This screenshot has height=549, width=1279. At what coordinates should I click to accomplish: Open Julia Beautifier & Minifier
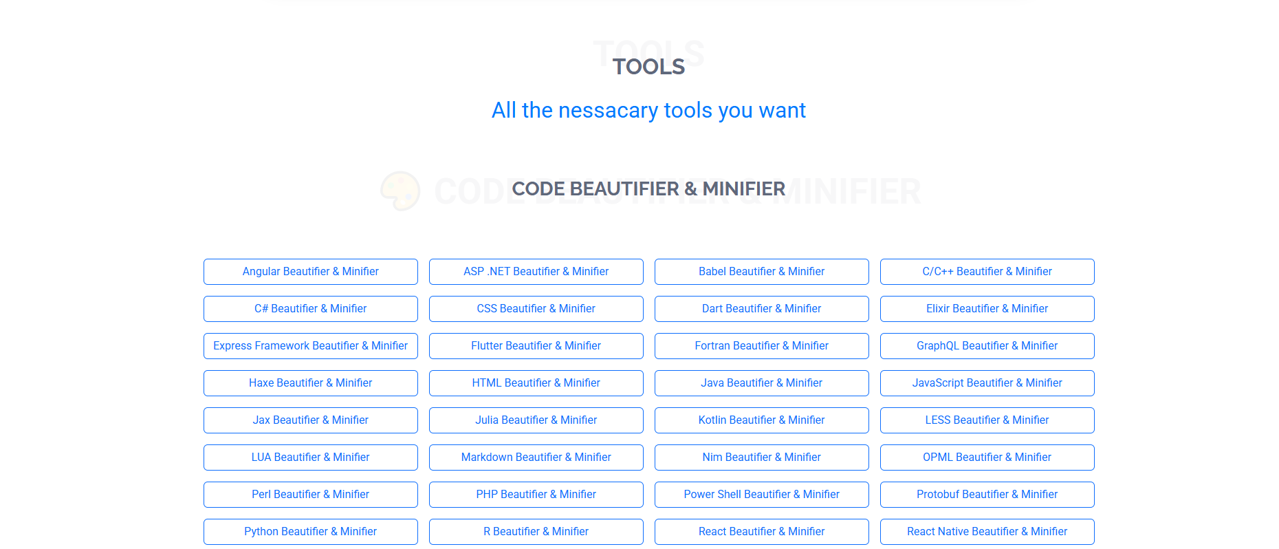coord(536,420)
